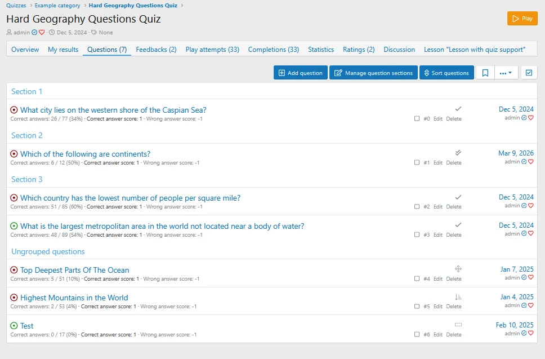The height and width of the screenshot is (359, 545).
Task: Open the Caspian Sea question link
Action: tap(113, 110)
